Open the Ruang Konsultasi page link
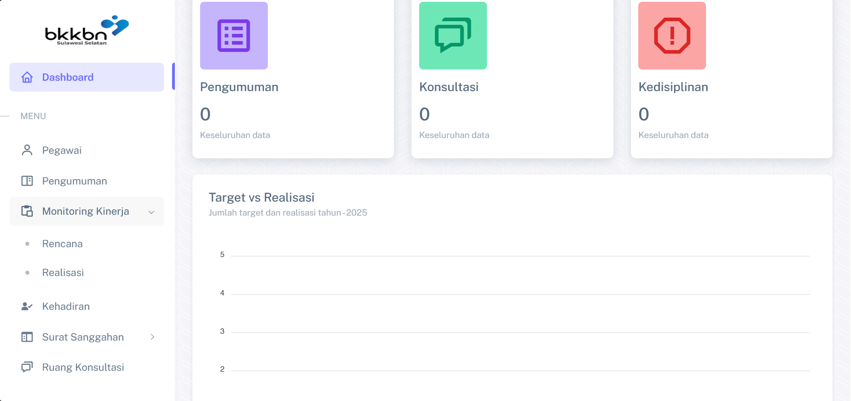The image size is (851, 401). point(83,367)
